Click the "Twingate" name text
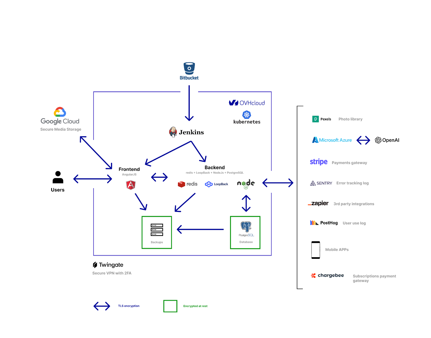 coord(111,265)
